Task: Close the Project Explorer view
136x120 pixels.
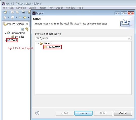Action: pos(27,24)
